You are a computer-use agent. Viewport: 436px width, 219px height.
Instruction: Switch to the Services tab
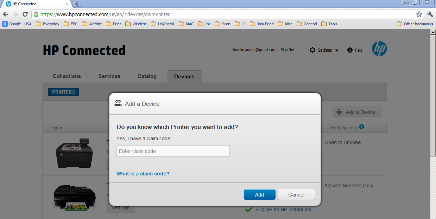[109, 76]
